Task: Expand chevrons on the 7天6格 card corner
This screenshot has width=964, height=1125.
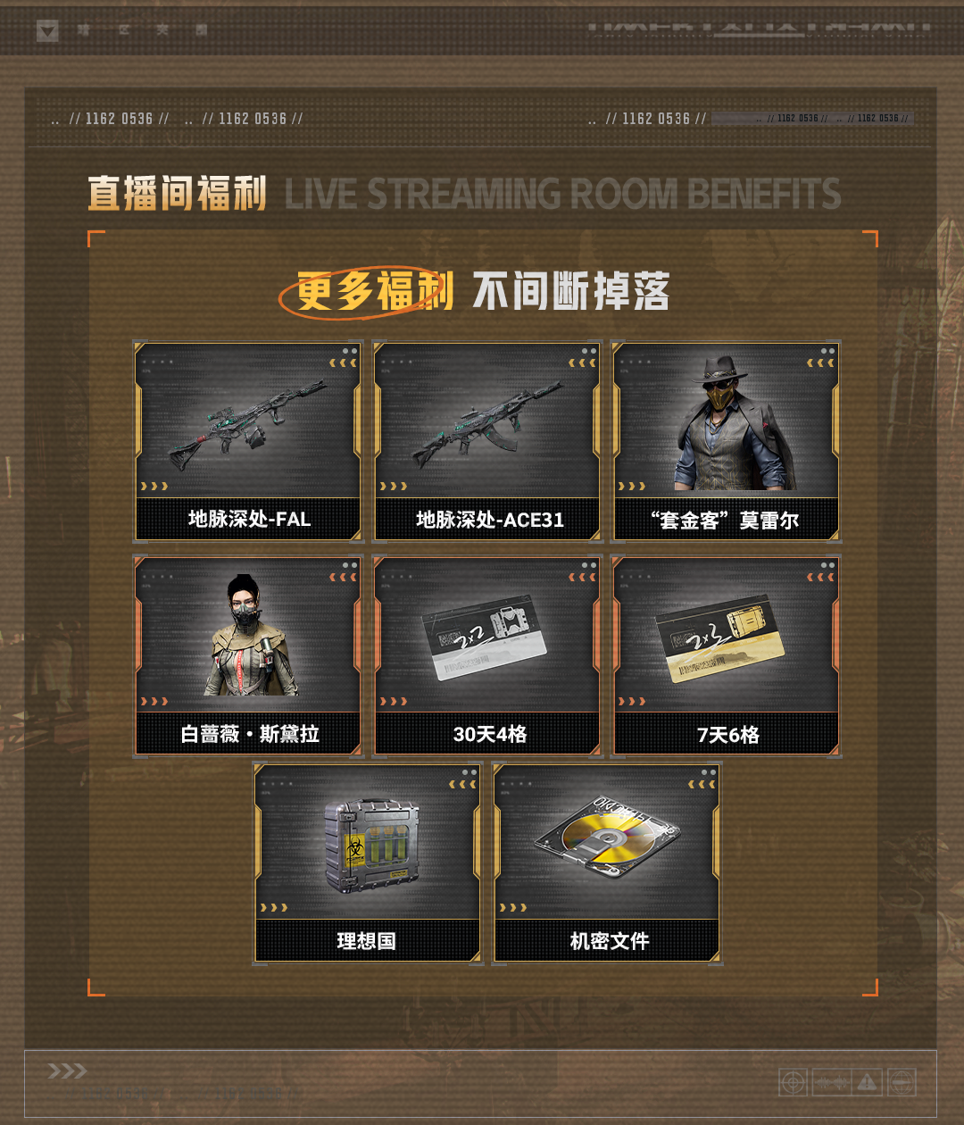Action: tap(820, 577)
